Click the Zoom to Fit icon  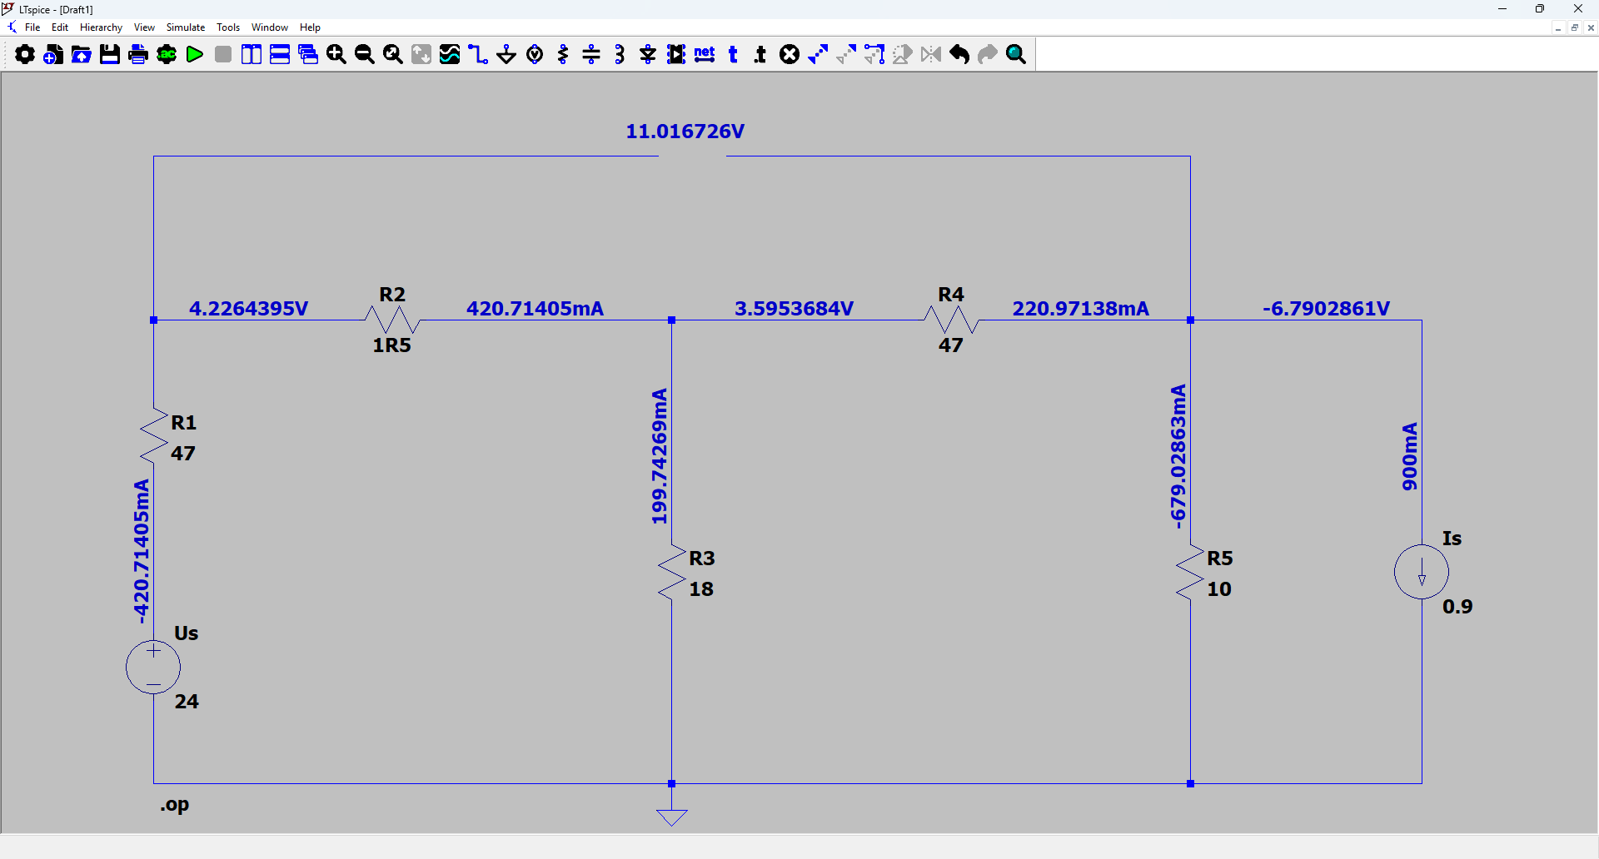[x=393, y=55]
